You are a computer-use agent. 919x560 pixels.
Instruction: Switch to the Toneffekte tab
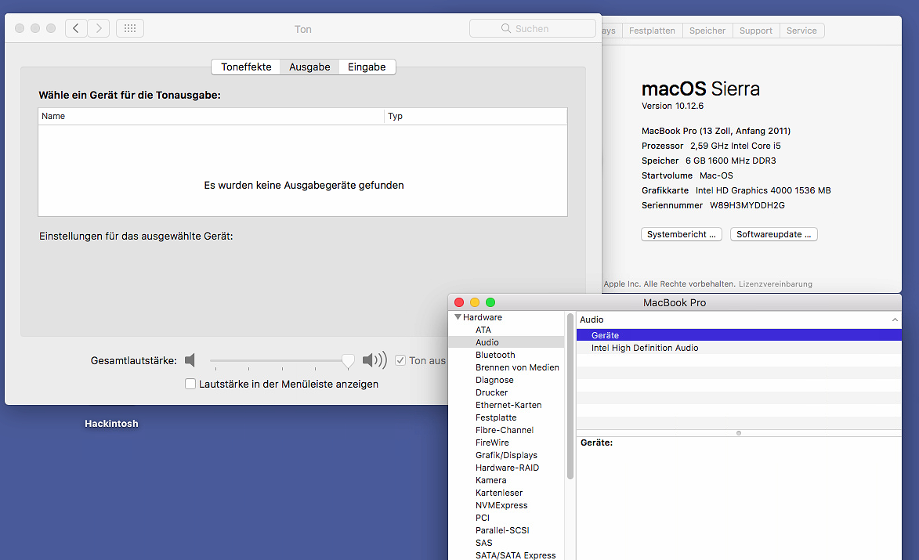(246, 67)
